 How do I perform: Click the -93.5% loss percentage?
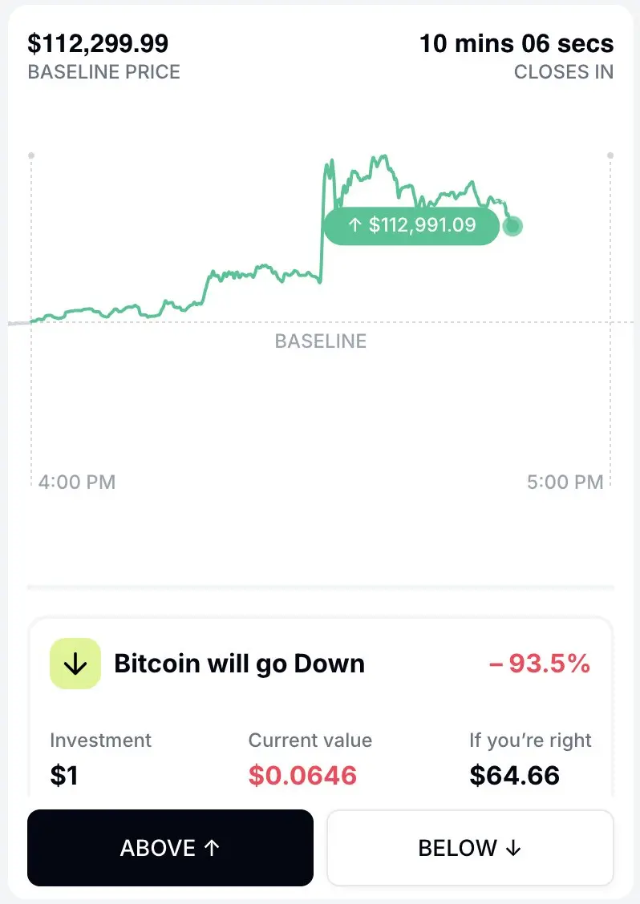[540, 664]
